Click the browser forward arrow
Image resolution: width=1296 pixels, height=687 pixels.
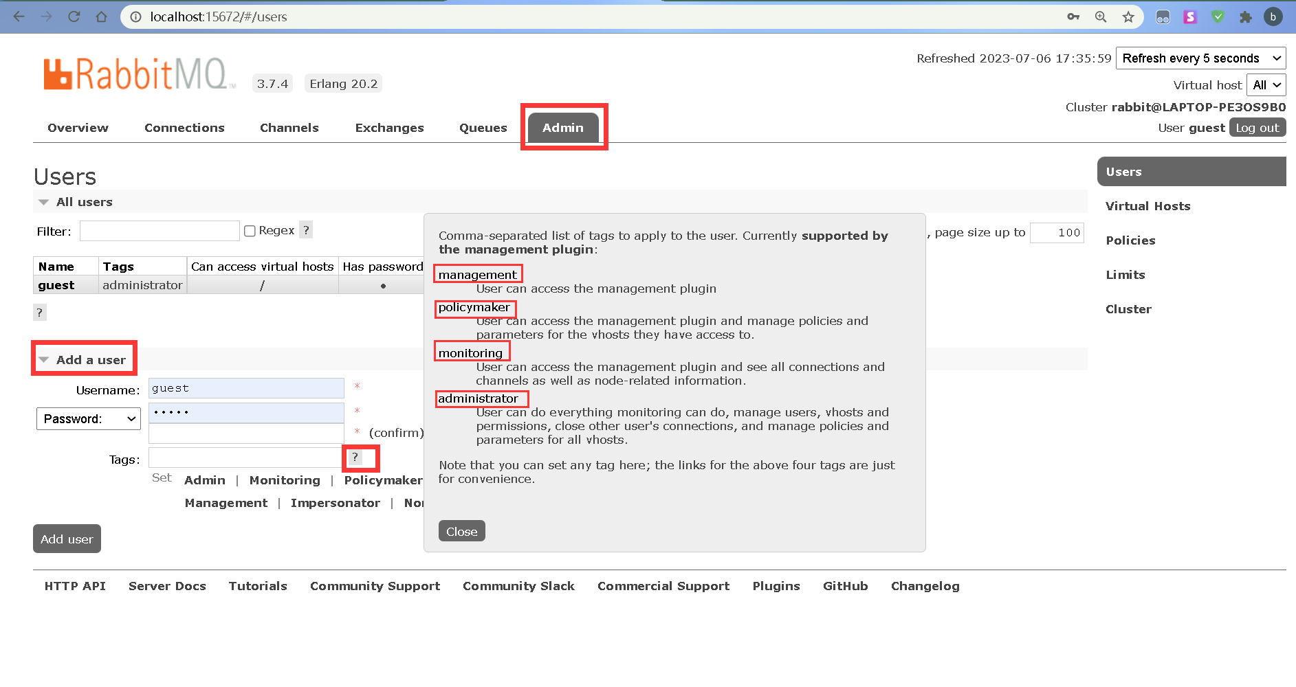pos(46,16)
